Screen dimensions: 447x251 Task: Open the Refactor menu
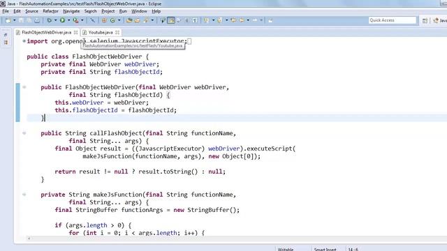[50, 11]
